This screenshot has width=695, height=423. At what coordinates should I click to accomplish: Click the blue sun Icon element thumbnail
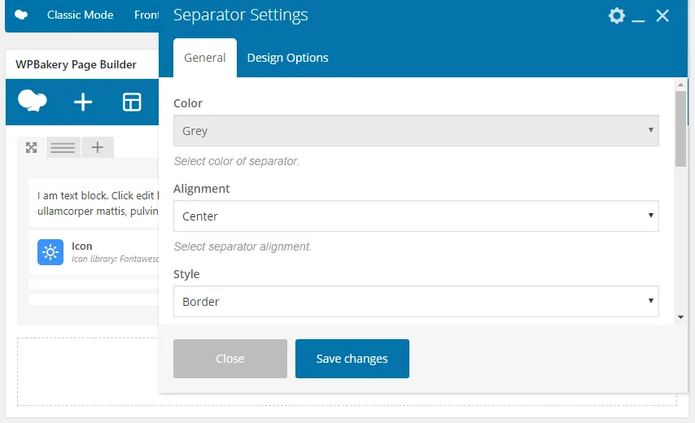coord(50,252)
